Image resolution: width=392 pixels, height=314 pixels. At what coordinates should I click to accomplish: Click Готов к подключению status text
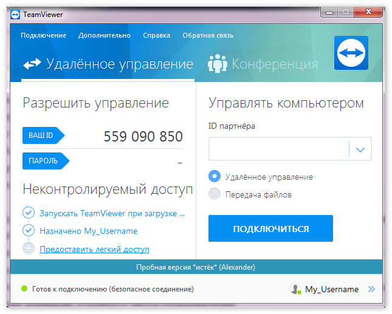(x=113, y=289)
